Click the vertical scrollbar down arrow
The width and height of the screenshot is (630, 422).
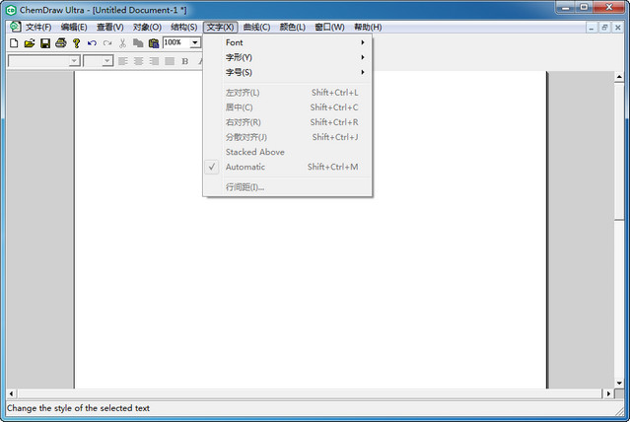tap(619, 383)
